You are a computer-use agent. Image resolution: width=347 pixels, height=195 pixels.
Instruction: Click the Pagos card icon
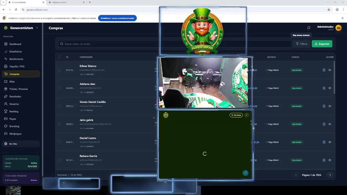click(x=6, y=119)
